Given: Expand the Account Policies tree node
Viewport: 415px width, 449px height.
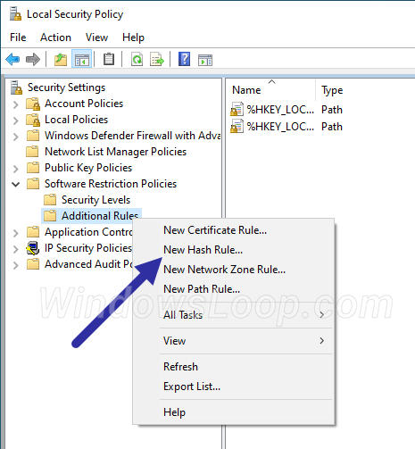Looking at the screenshot, I should pos(16,104).
